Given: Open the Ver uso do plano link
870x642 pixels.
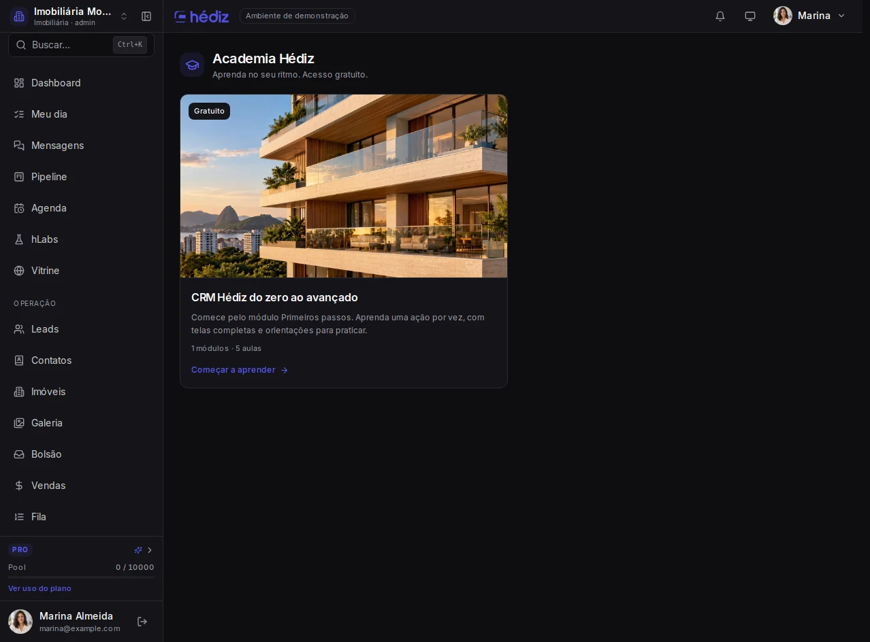Looking at the screenshot, I should click(x=39, y=588).
